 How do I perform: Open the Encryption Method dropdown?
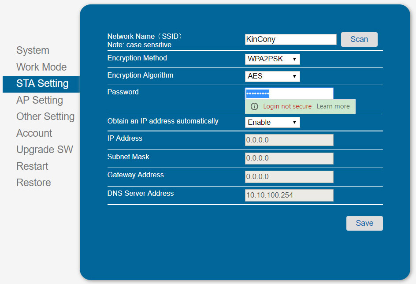click(272, 59)
